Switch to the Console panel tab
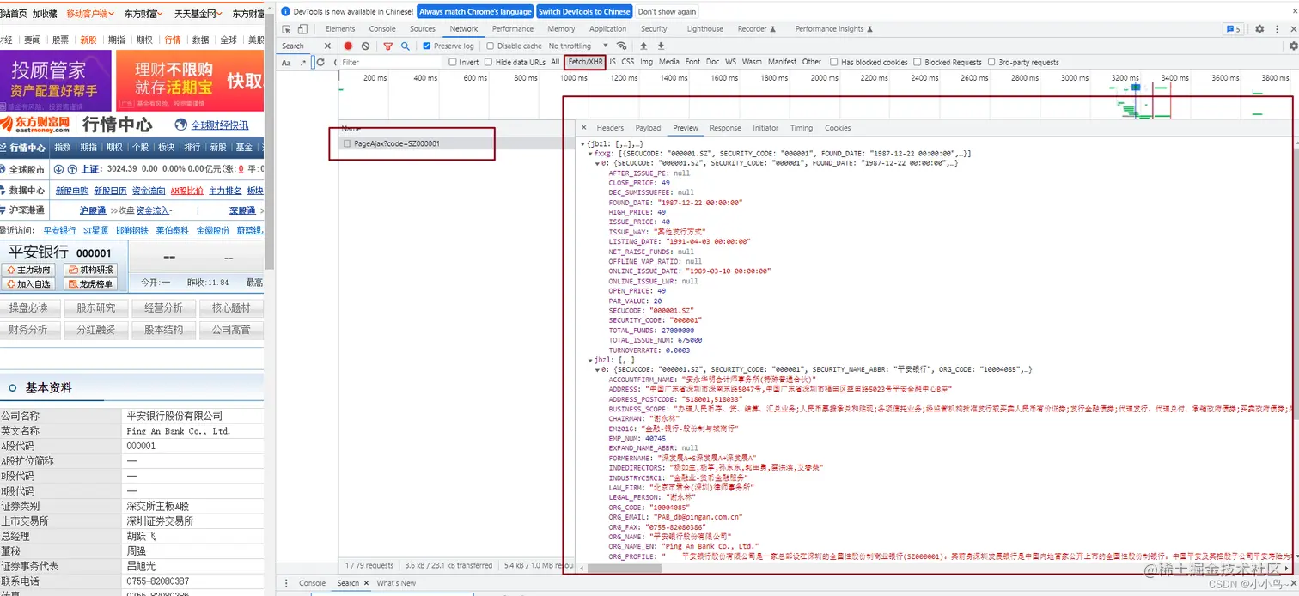 tap(382, 28)
